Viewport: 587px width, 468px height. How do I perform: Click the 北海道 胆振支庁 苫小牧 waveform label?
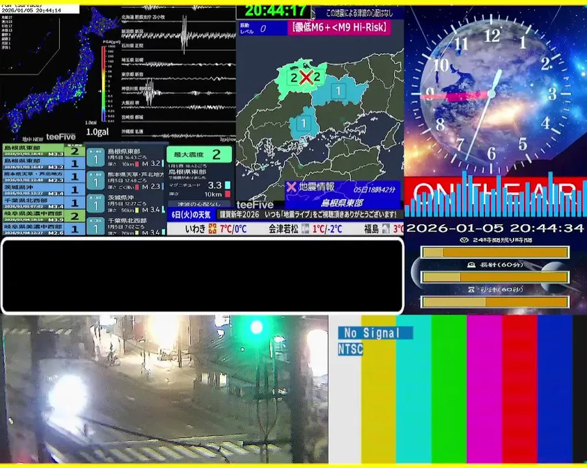(x=143, y=17)
